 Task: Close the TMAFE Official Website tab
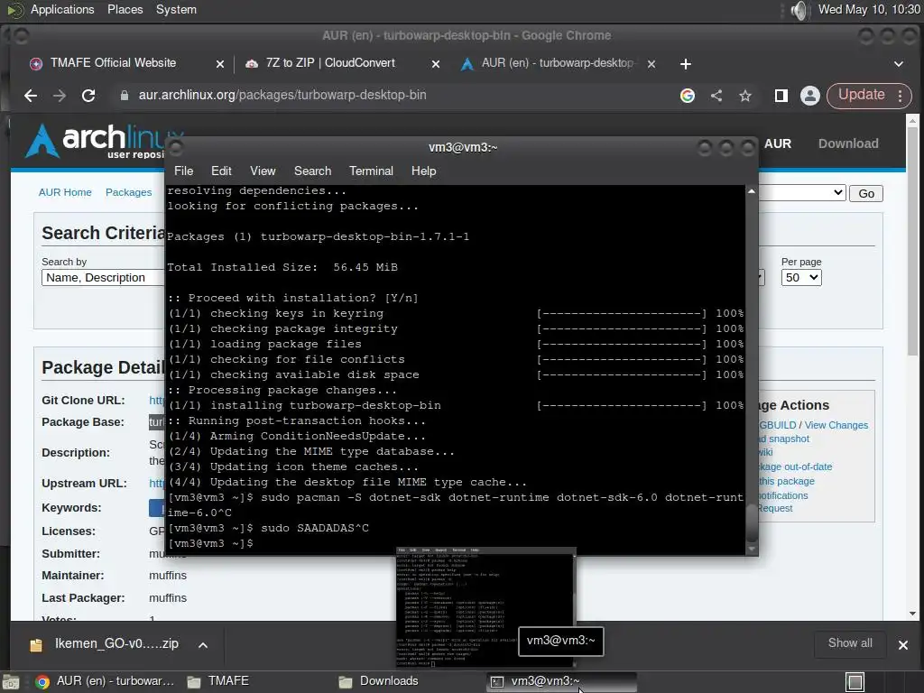[x=220, y=64]
